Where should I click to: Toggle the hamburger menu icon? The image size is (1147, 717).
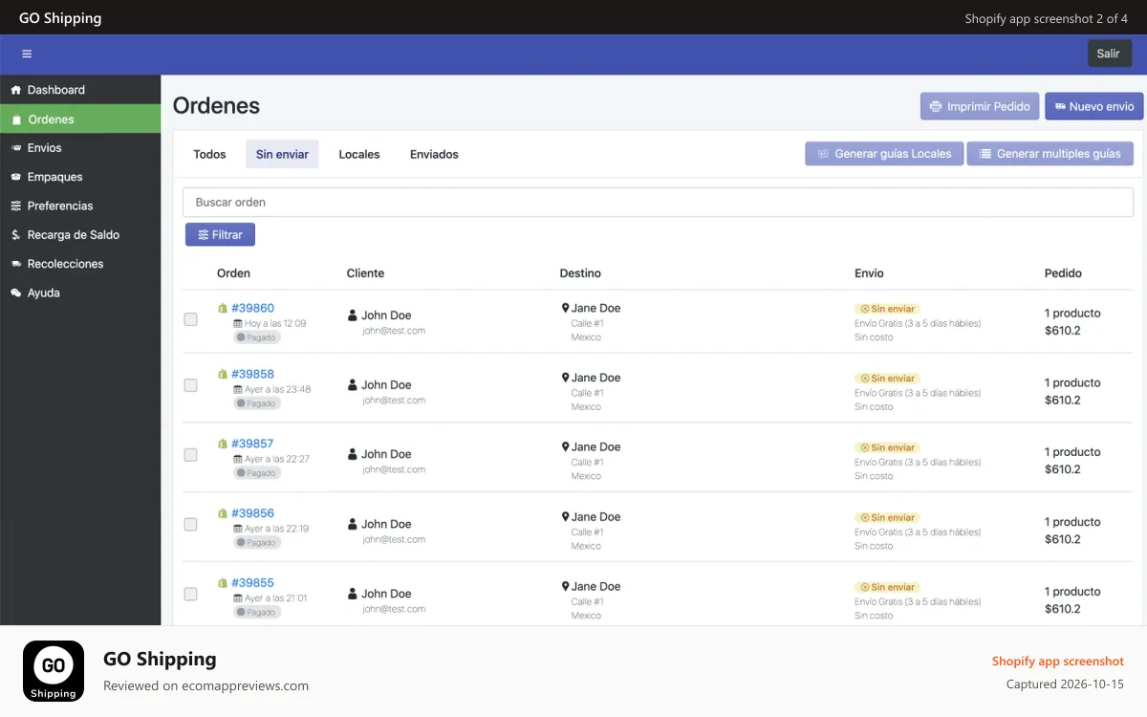(27, 54)
